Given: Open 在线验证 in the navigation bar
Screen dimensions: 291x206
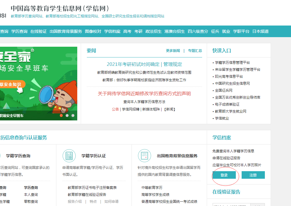Looking at the screenshot, I should (38, 31).
